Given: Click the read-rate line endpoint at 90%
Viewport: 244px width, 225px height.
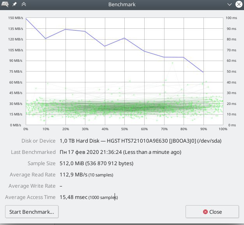Looking at the screenshot, I should (203, 72).
